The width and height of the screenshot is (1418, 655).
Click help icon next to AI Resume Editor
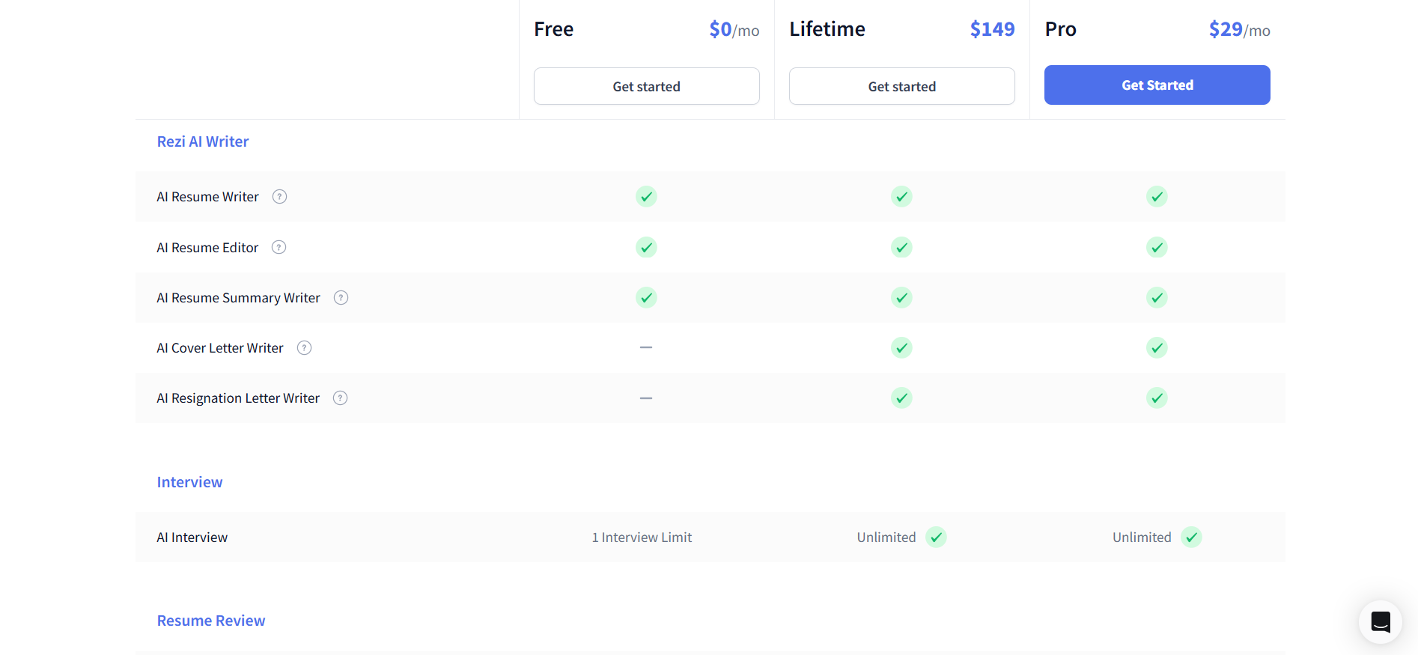(x=279, y=247)
